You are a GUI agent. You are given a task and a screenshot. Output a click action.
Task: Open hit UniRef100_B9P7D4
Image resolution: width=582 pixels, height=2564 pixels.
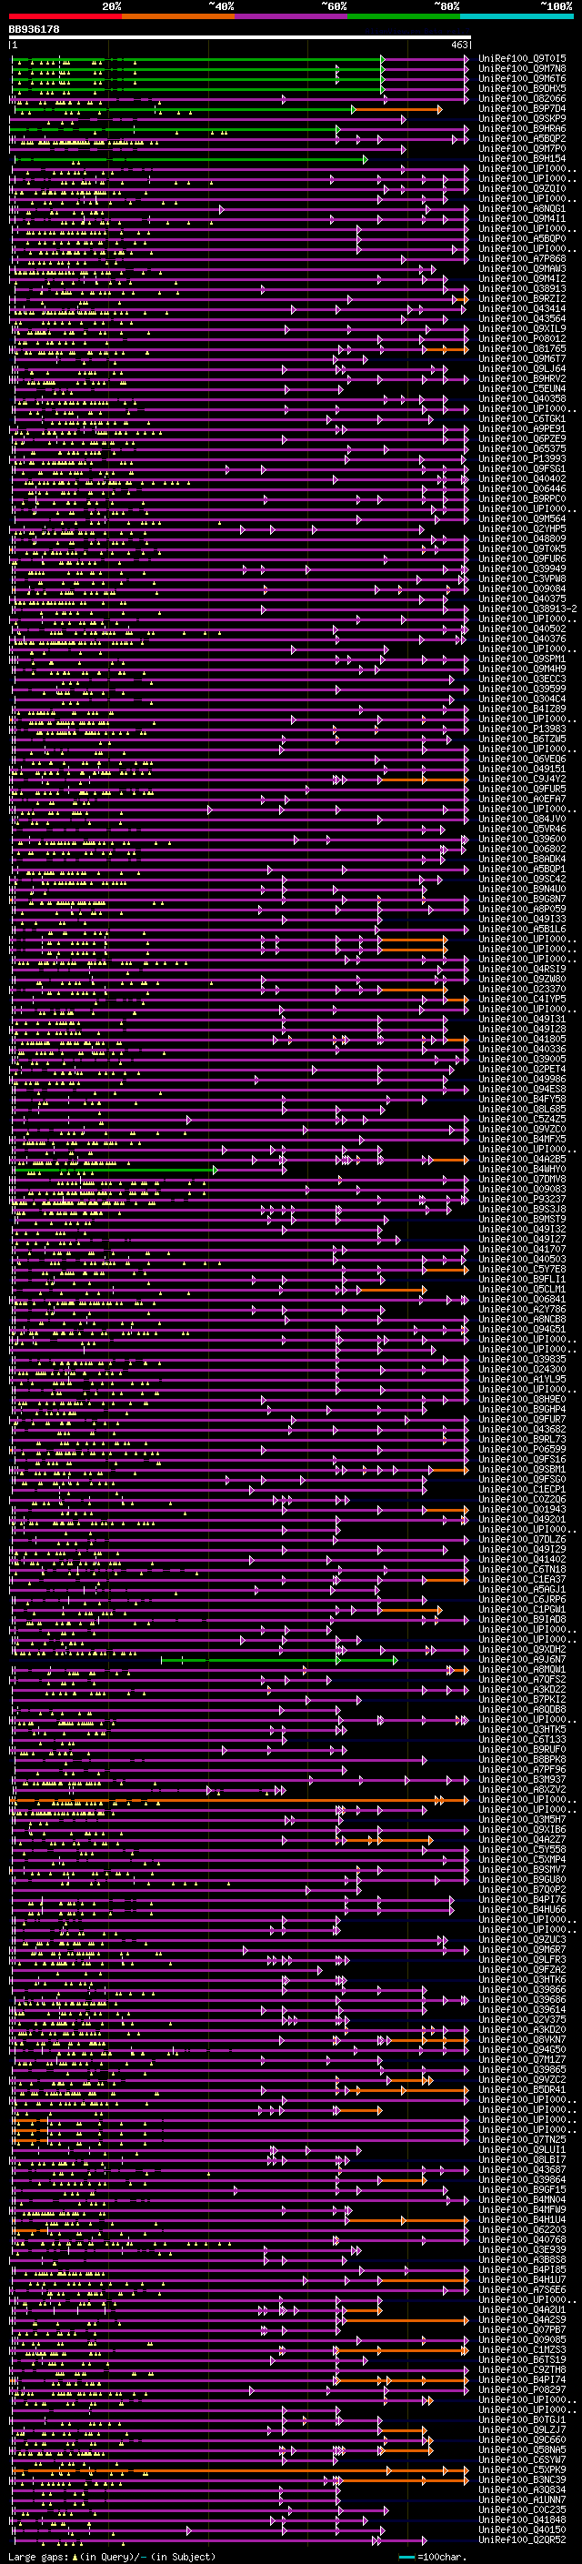pyautogui.click(x=522, y=108)
